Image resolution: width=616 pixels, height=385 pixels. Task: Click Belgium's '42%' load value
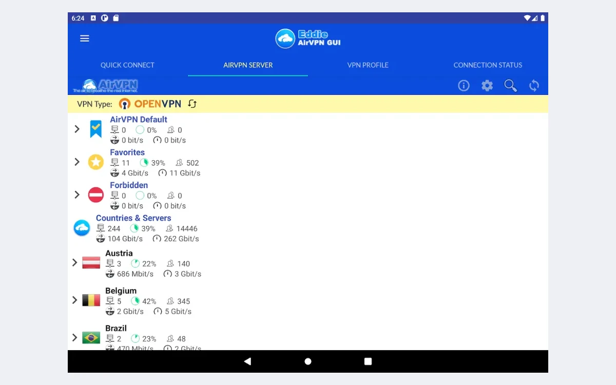(149, 301)
